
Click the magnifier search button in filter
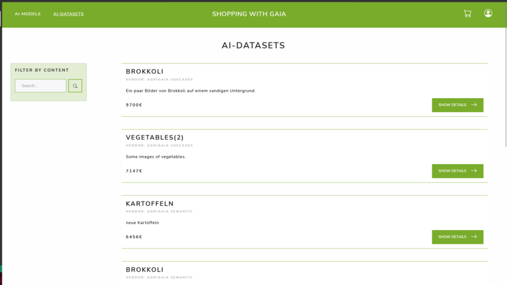(x=75, y=86)
